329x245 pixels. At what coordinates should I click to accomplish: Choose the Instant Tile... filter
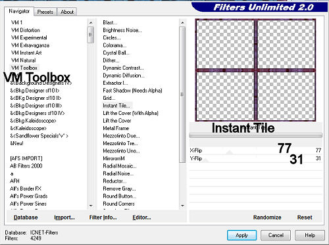[x=116, y=106]
